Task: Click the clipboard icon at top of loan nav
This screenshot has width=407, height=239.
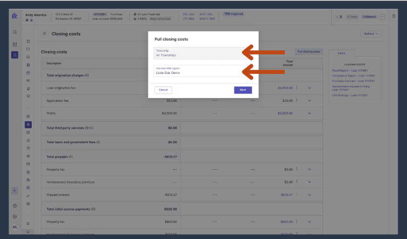Action: pyautogui.click(x=28, y=41)
